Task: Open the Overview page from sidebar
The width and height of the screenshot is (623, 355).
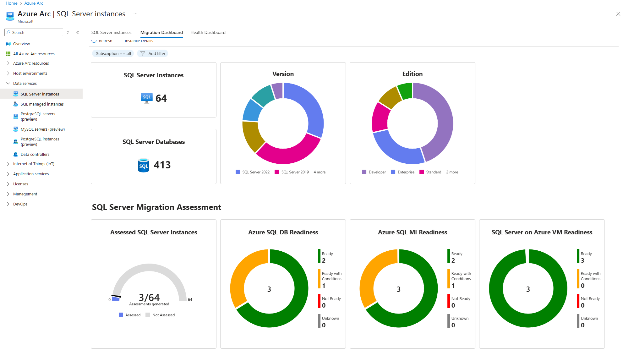Action: click(21, 43)
